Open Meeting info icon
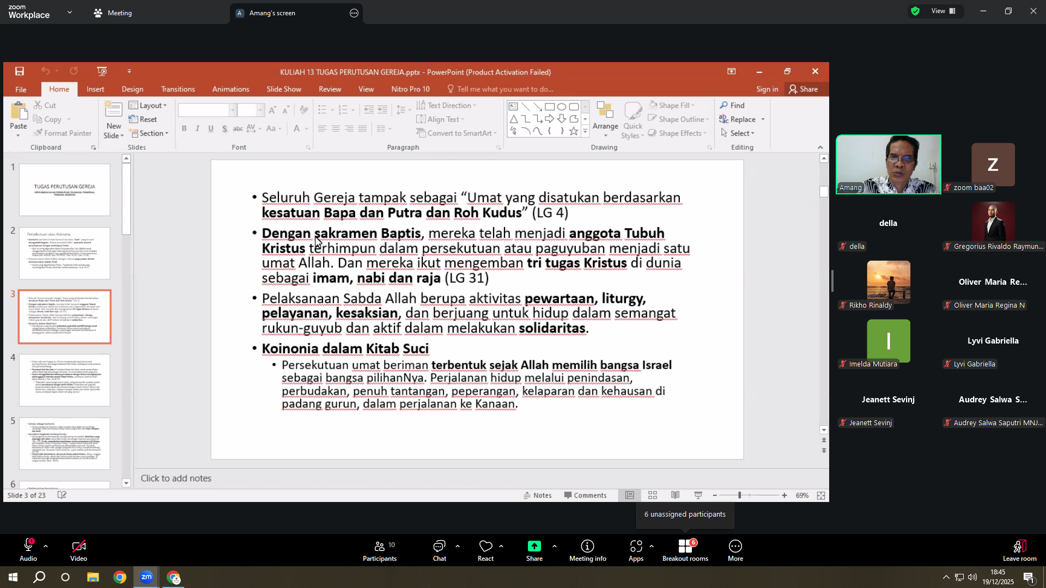The height and width of the screenshot is (588, 1046). (x=587, y=550)
